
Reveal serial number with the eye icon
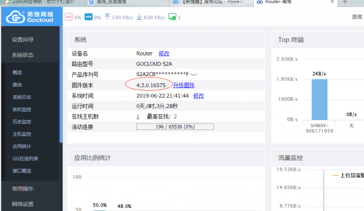(194, 74)
